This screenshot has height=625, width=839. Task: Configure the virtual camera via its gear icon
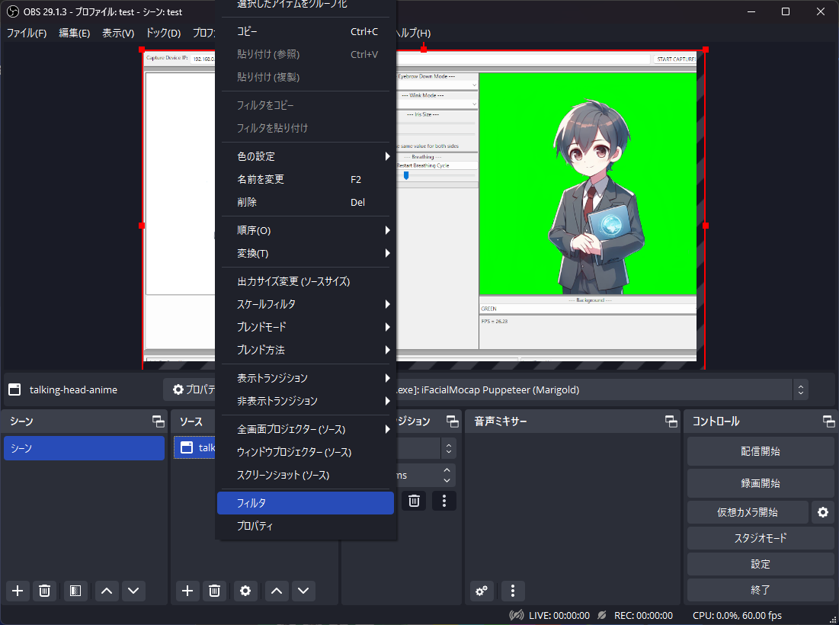(822, 512)
